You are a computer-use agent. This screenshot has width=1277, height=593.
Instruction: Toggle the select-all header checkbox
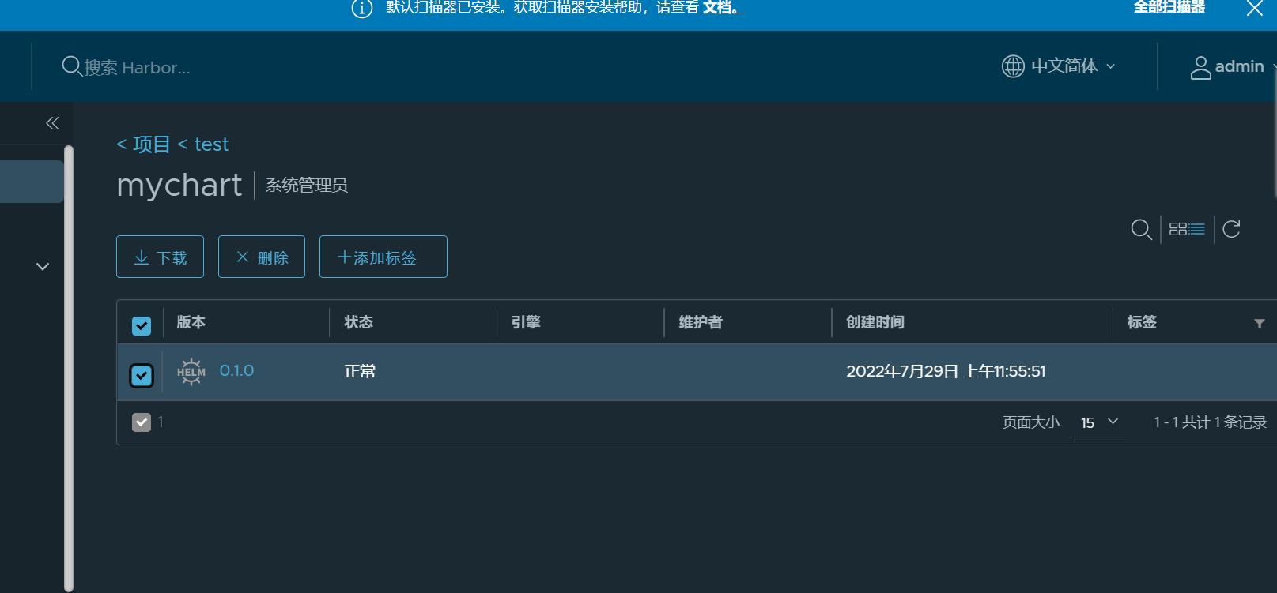pyautogui.click(x=142, y=325)
